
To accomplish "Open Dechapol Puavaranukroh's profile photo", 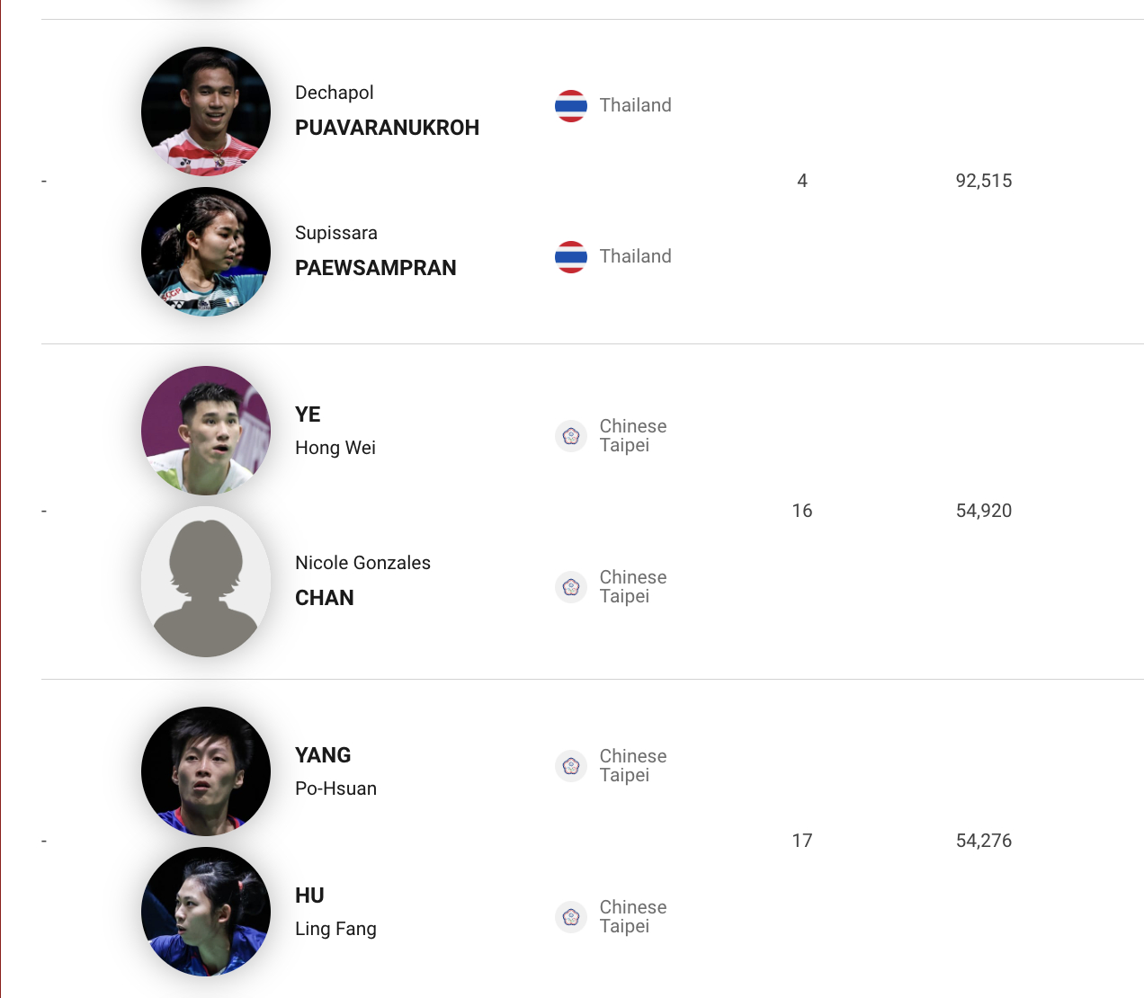I will pyautogui.click(x=206, y=111).
